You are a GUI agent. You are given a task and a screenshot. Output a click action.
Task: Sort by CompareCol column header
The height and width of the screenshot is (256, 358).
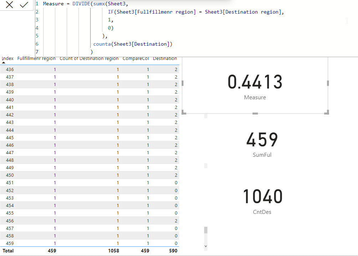tap(135, 59)
